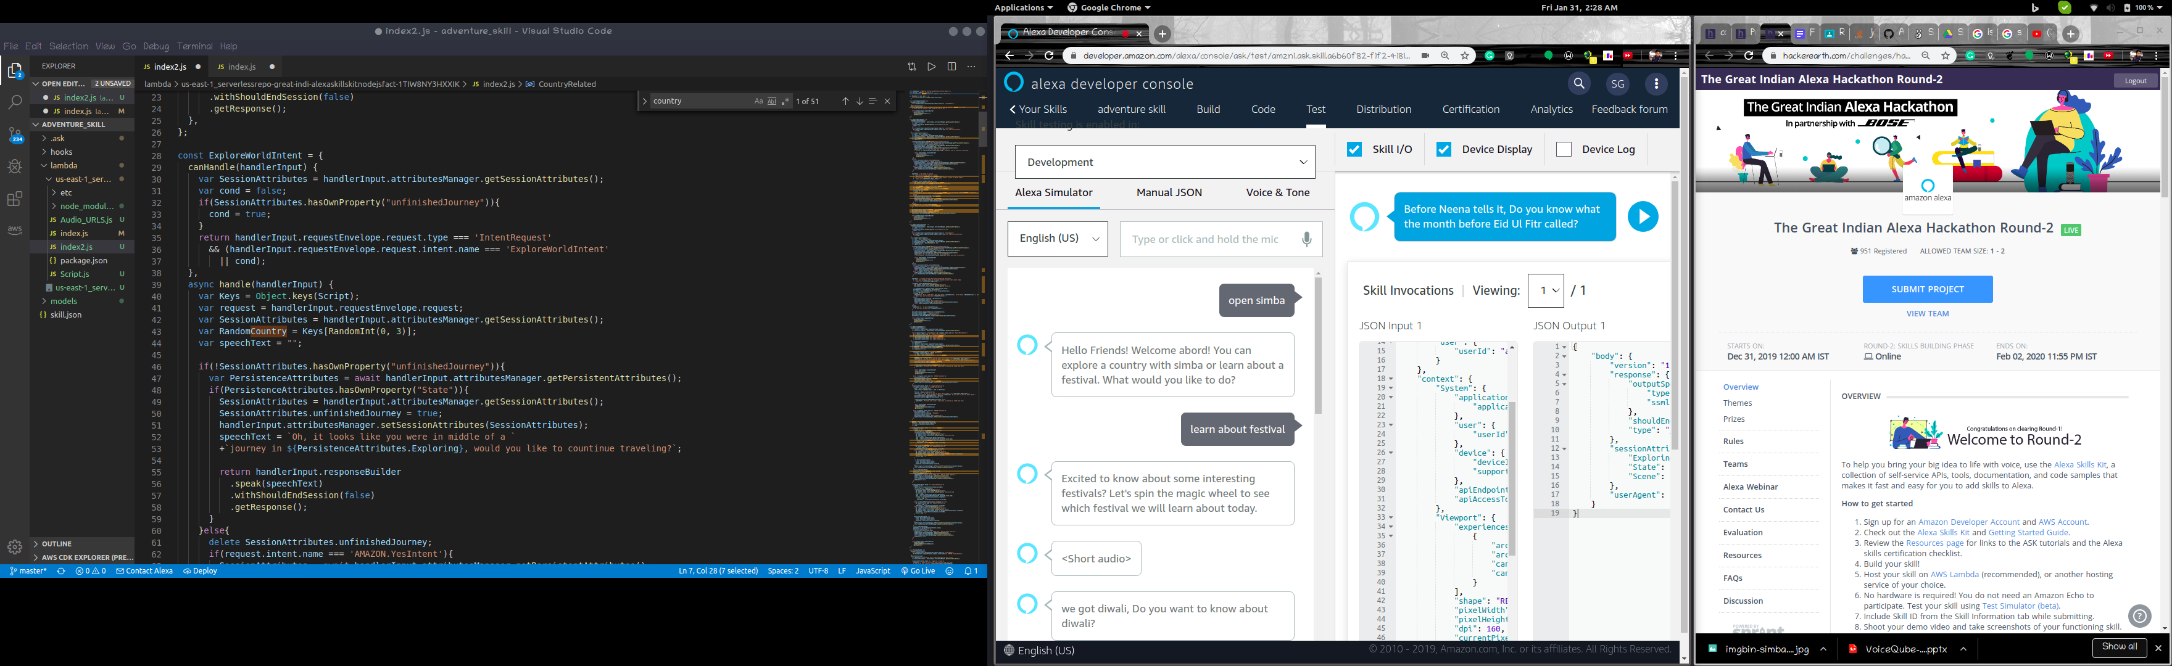Open English (US) language dropdown
The image size is (2172, 666).
coord(1058,239)
